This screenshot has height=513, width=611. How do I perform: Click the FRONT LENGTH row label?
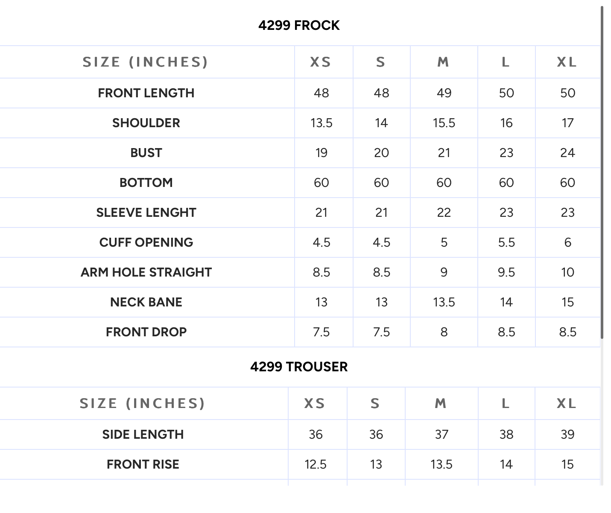[146, 93]
